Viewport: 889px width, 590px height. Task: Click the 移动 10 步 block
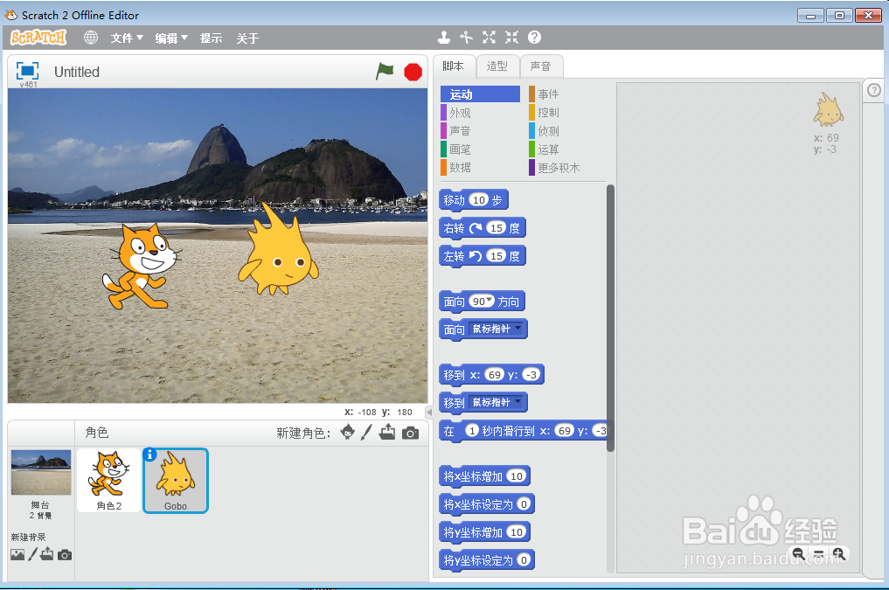point(474,200)
